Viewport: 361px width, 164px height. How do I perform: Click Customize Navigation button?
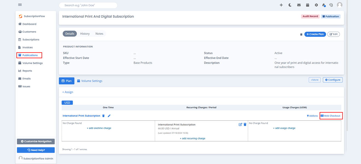[36, 141]
